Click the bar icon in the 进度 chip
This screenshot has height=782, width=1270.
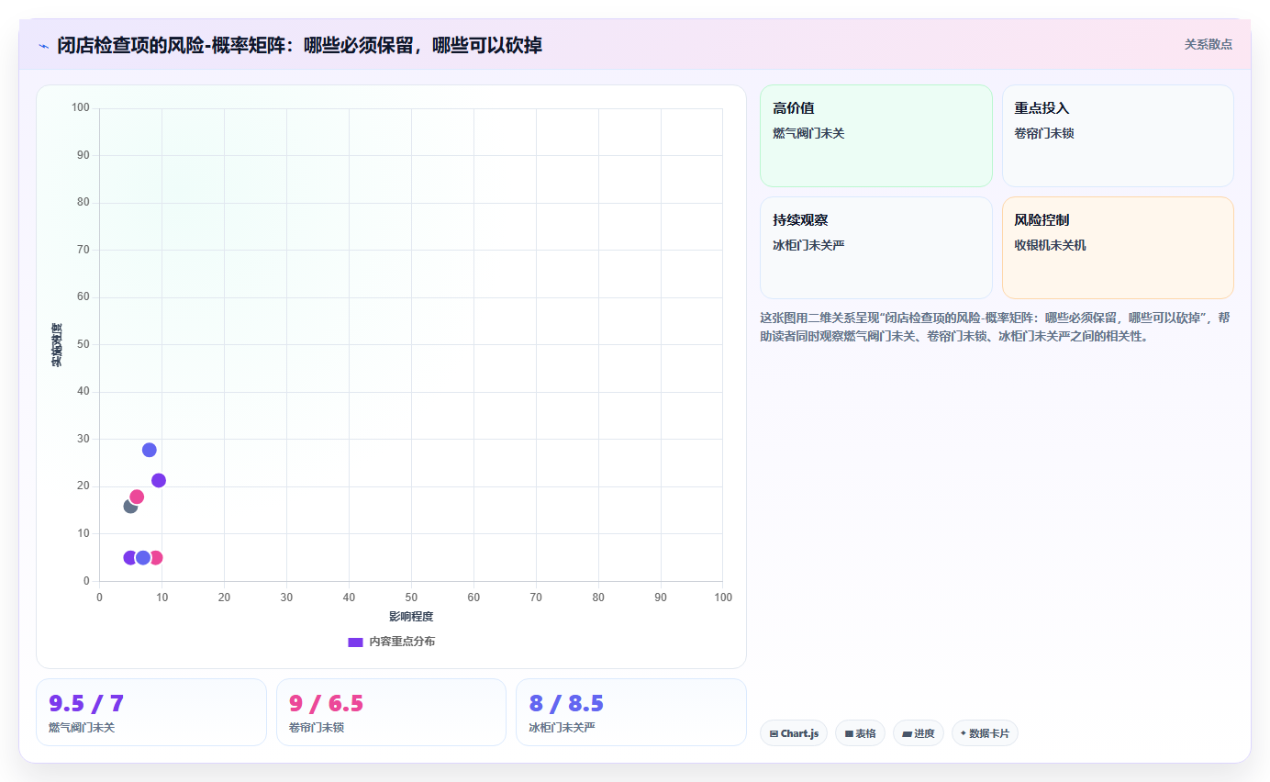907,734
